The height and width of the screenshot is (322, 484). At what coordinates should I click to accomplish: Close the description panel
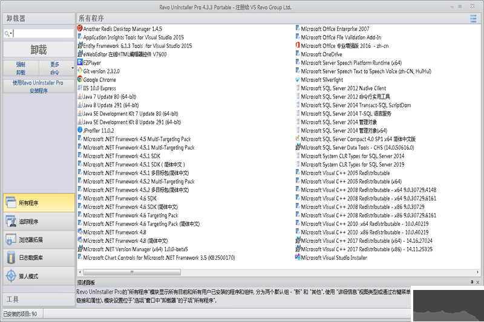(x=477, y=282)
